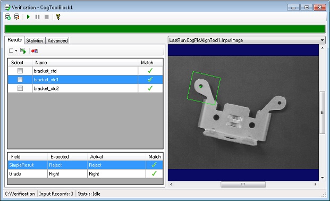Minimize the Verification window

click(x=293, y=7)
